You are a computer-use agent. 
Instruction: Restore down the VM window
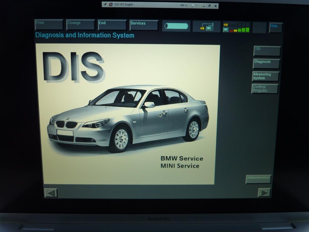[x=209, y=6]
